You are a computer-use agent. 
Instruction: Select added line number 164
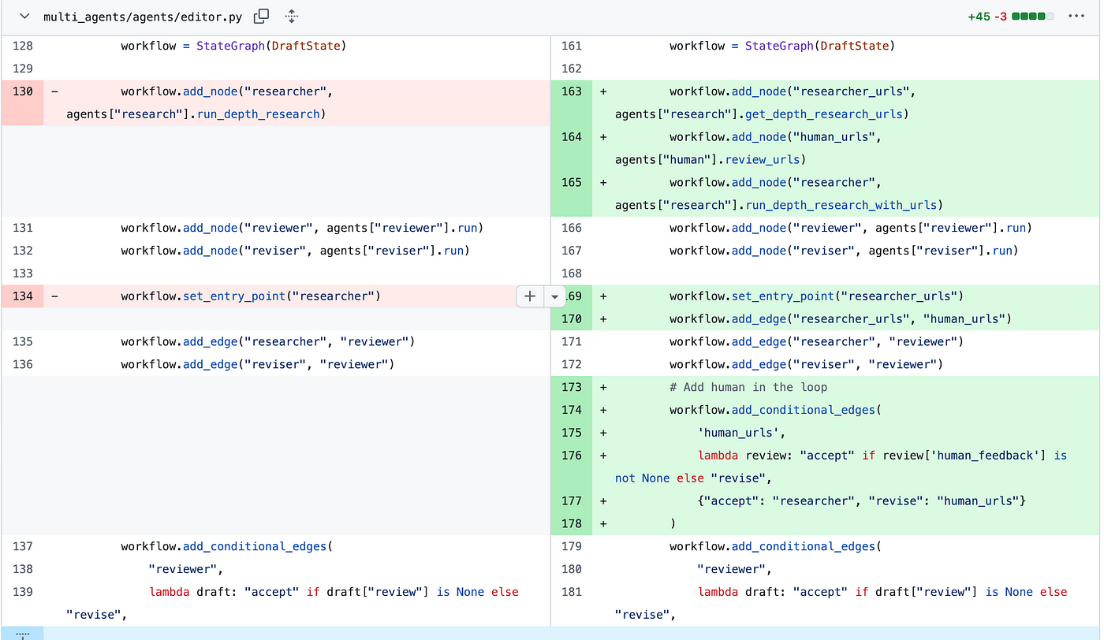(x=572, y=137)
